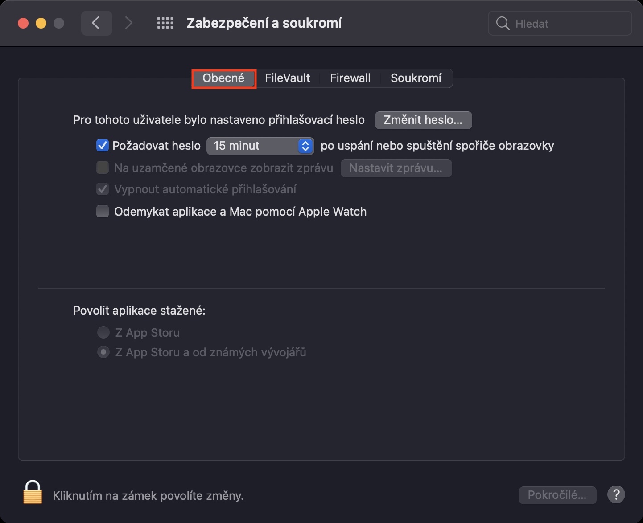643x523 pixels.
Task: Click the yellow minimize window button
Action: pyautogui.click(x=41, y=23)
